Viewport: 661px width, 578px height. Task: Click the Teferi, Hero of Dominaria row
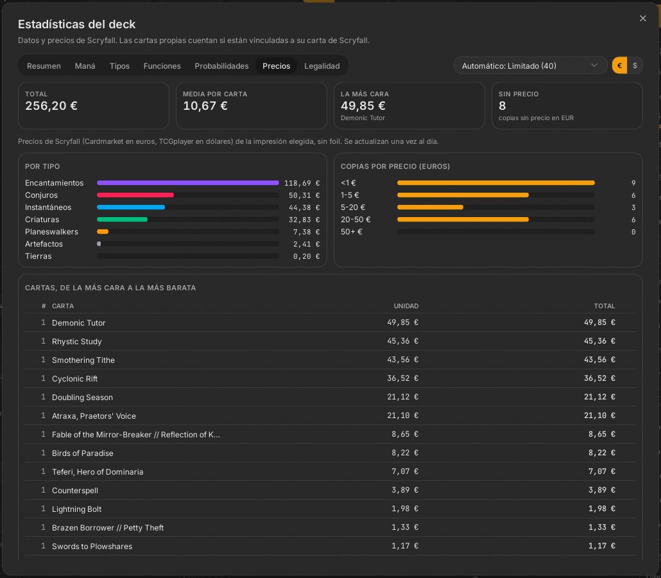(x=330, y=471)
